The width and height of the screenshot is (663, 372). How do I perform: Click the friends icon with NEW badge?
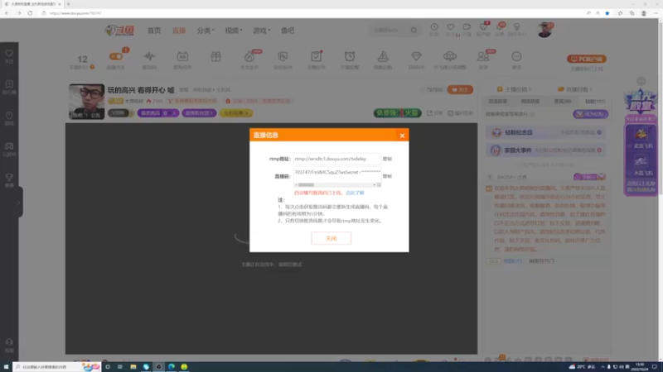(x=483, y=56)
